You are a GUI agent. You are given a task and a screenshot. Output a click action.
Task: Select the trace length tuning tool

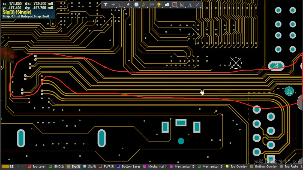152,5
